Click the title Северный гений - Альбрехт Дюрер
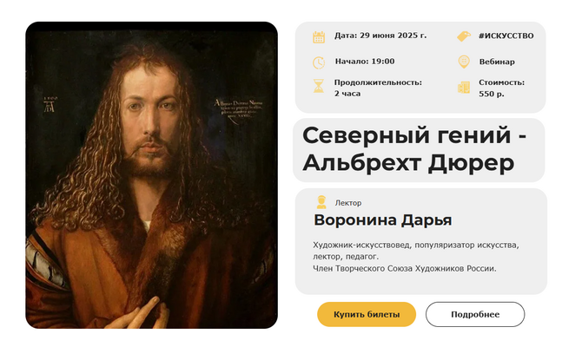Image resolution: width=582 pixels, height=347 pixels. (x=415, y=149)
